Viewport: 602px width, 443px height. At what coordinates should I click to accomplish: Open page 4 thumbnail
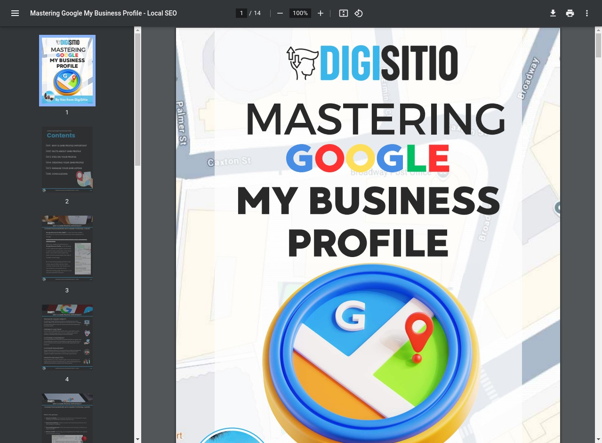[x=67, y=337]
